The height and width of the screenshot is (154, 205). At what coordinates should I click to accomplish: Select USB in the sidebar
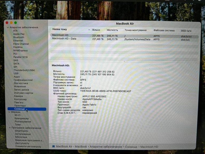16,74
